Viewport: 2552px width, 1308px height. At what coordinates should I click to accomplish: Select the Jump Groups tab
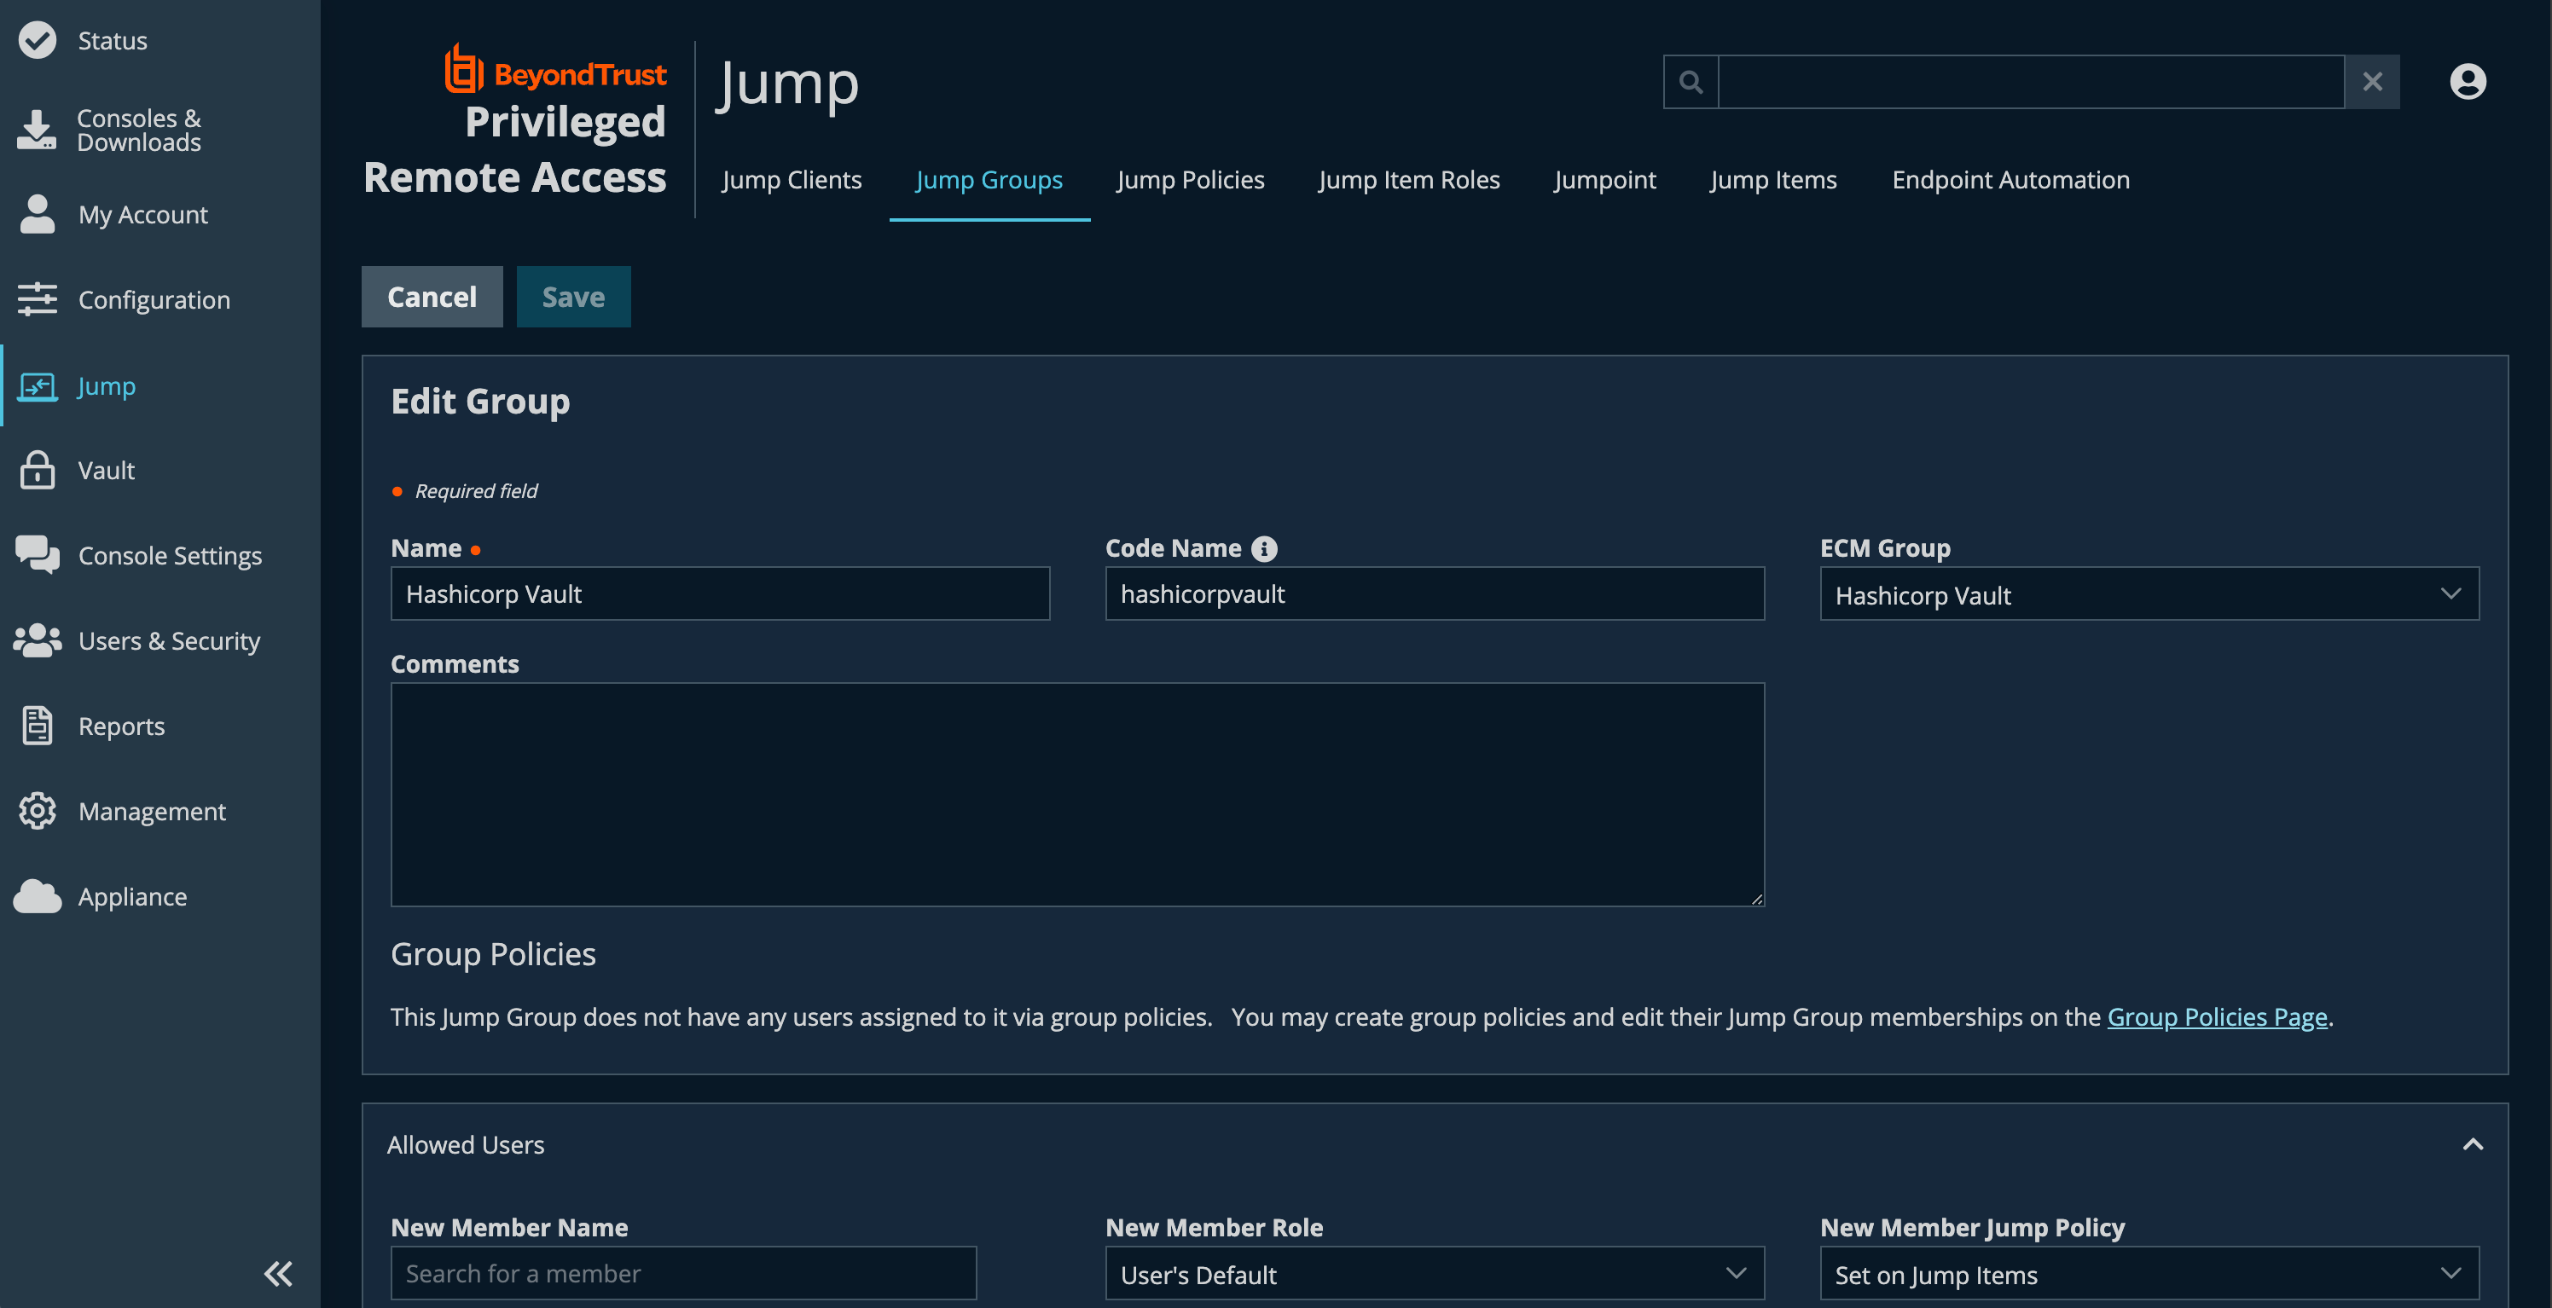coord(989,179)
